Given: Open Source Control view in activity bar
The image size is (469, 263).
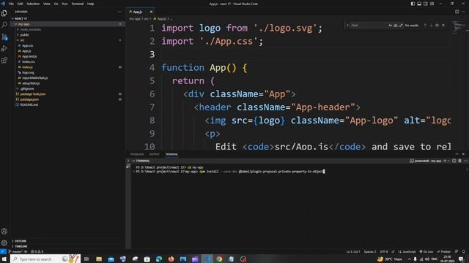Looking at the screenshot, I should tap(4, 37).
